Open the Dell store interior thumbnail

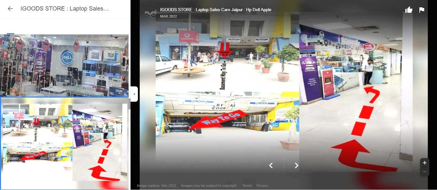tap(64, 65)
